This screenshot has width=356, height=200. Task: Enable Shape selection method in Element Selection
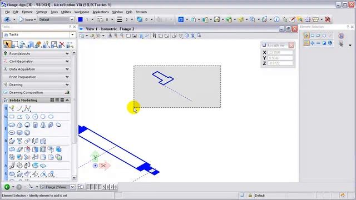click(318, 36)
